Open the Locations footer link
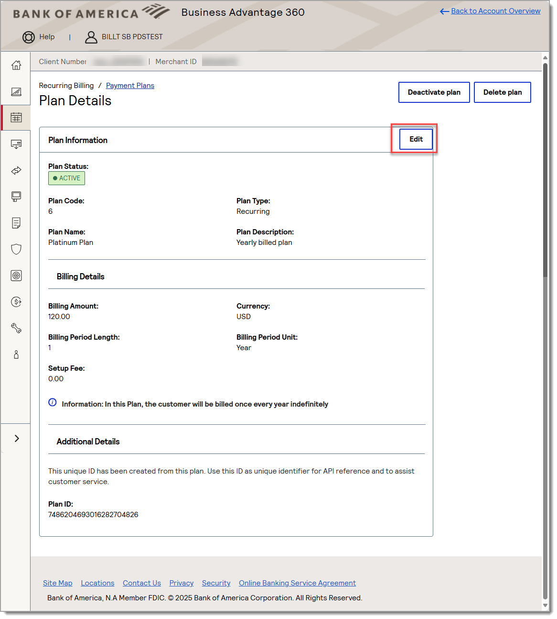This screenshot has width=557, height=619. (x=97, y=583)
